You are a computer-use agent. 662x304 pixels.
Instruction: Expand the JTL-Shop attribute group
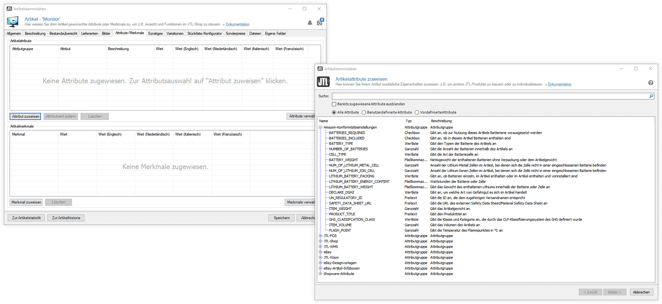click(320, 241)
